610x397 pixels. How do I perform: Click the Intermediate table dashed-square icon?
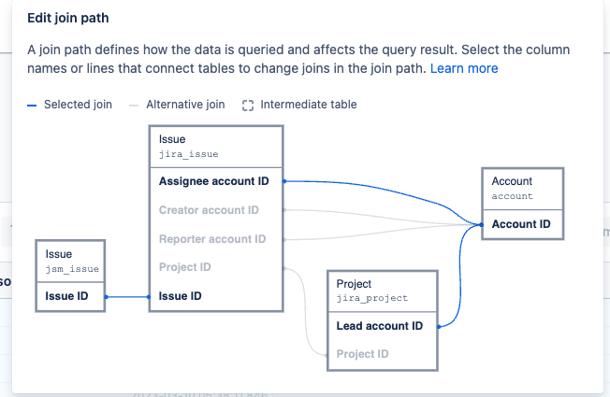[x=248, y=106]
